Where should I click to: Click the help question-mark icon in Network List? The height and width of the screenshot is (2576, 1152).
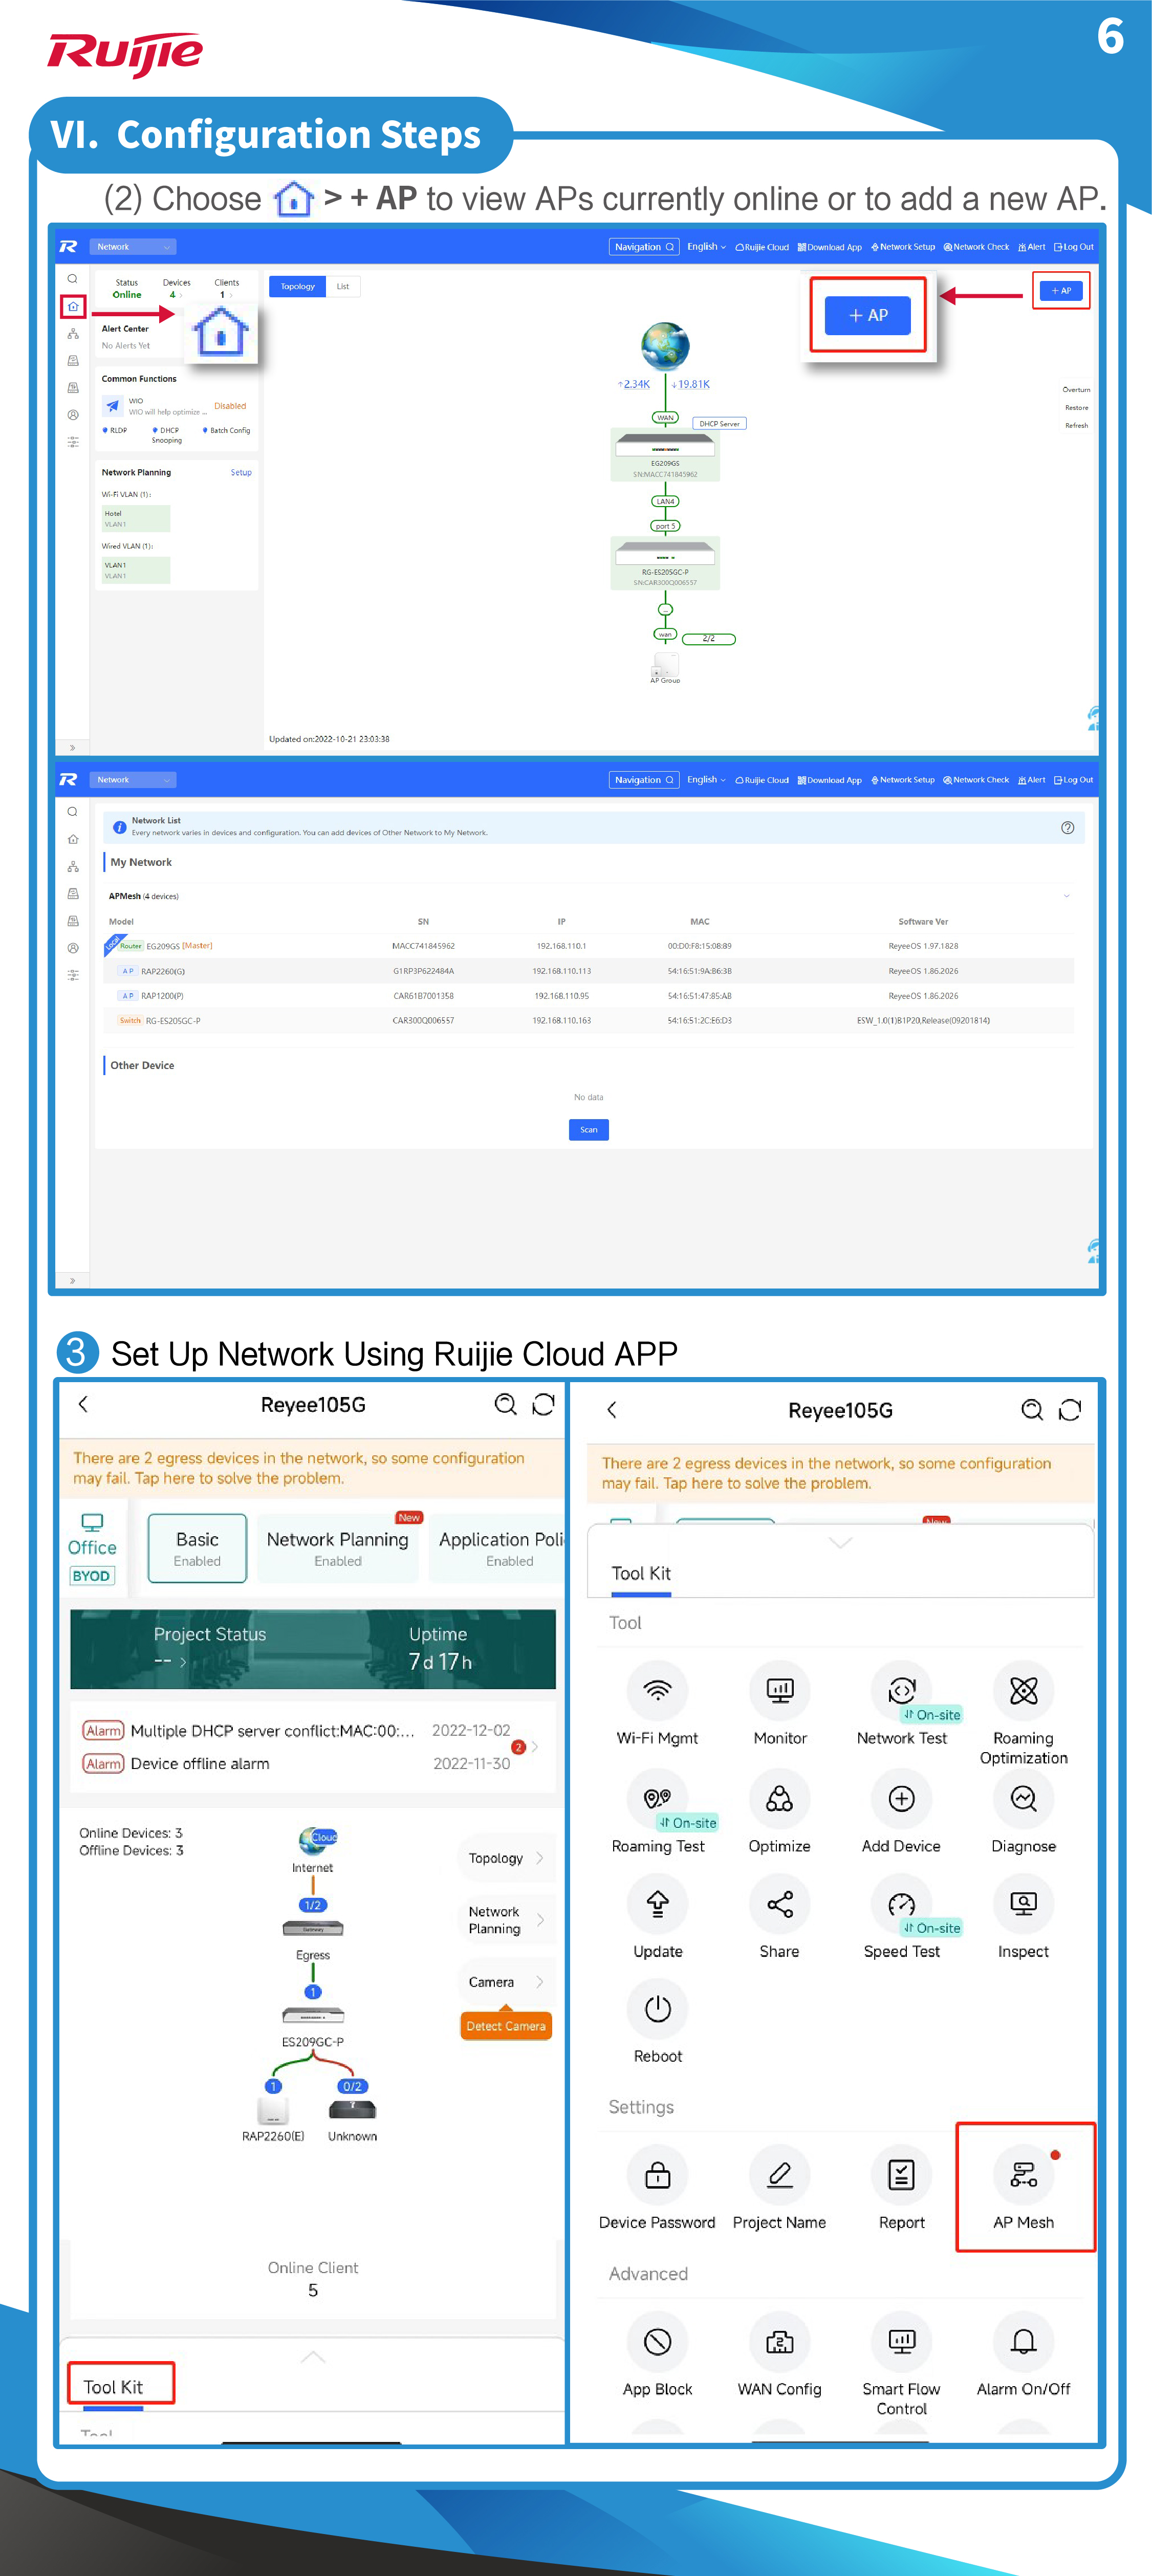[1067, 827]
